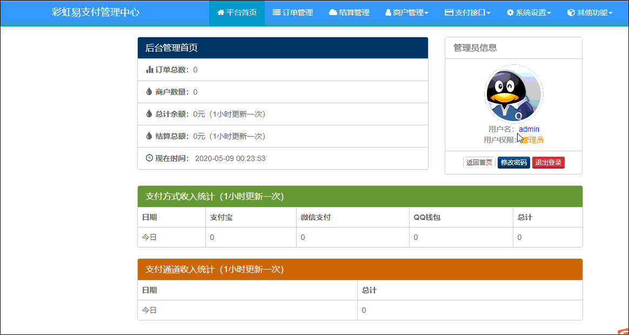Select the card icon on 支付接口
The height and width of the screenshot is (335, 629).
[449, 13]
